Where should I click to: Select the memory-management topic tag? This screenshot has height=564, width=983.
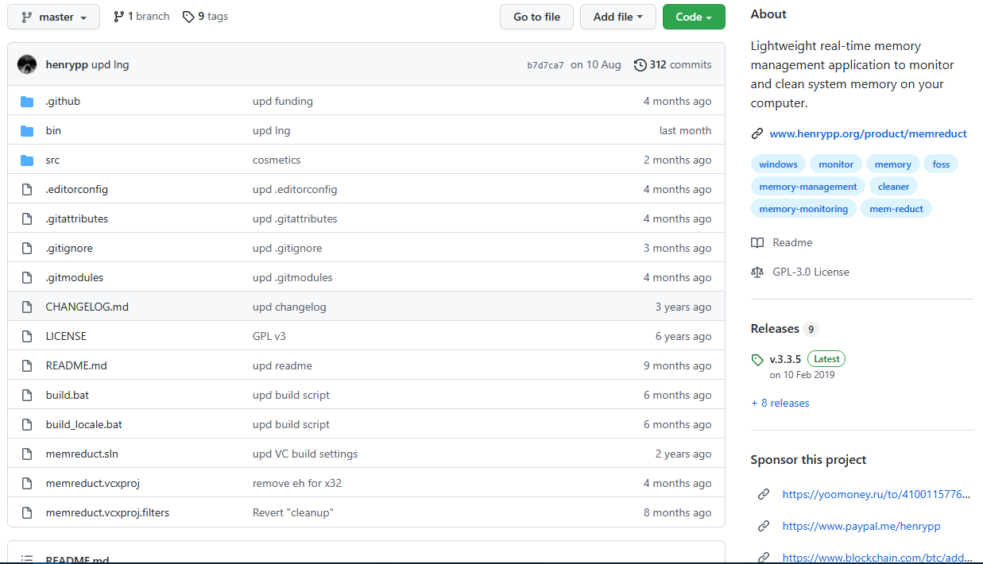(808, 186)
